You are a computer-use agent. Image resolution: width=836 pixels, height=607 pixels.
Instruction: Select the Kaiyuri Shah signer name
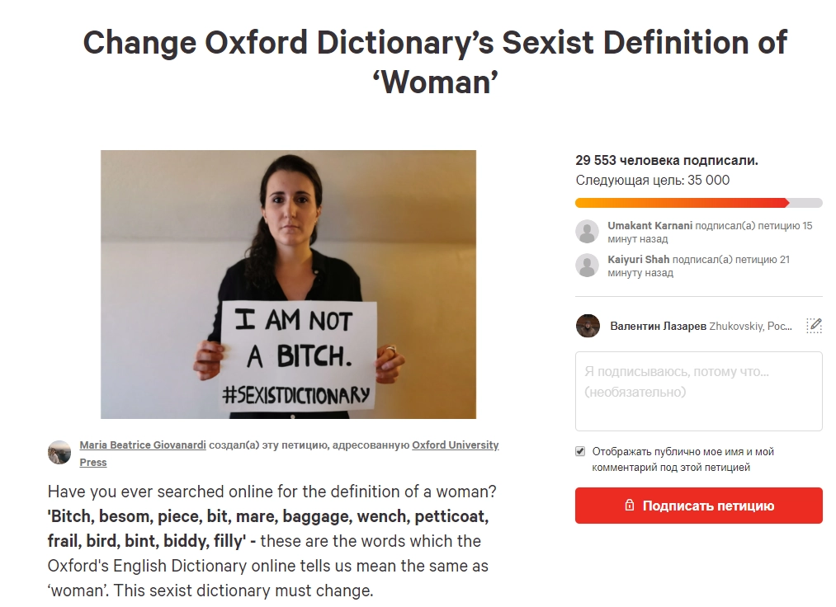[638, 260]
